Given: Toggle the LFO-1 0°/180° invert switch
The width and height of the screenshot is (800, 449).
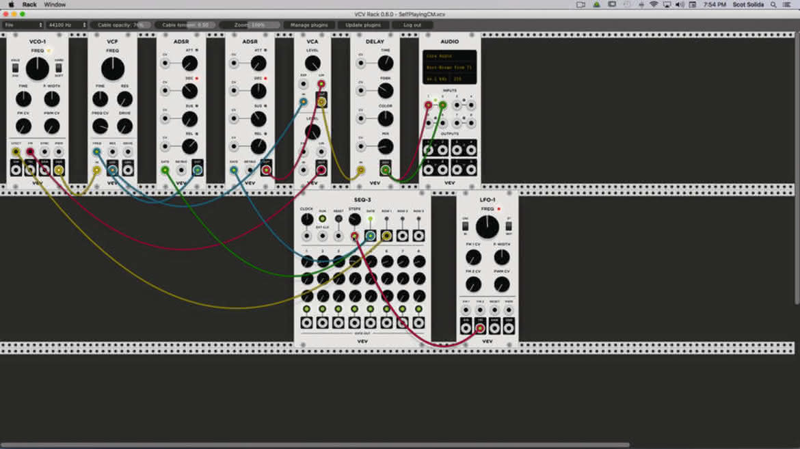Looking at the screenshot, I should [509, 226].
